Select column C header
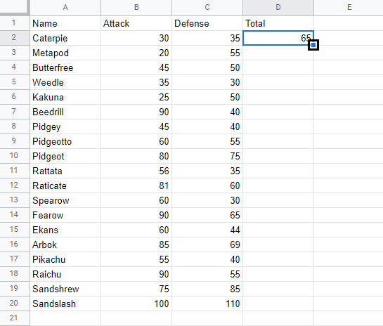 (207, 8)
